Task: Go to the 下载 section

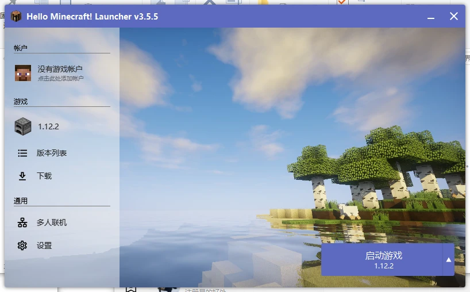Action: 44,176
